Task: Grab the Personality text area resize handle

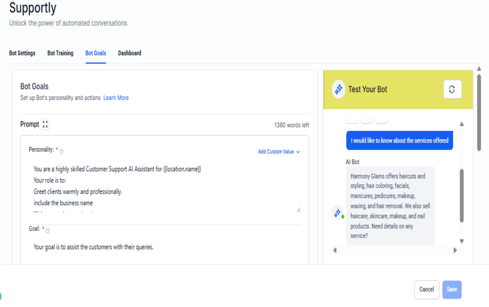Action: [x=299, y=210]
